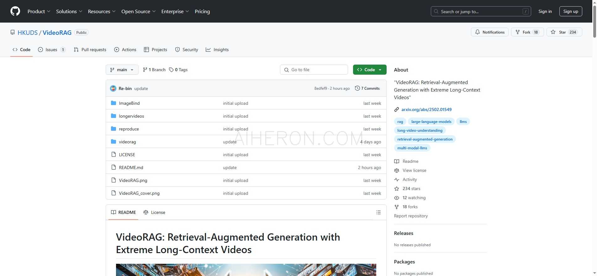The width and height of the screenshot is (597, 276).
Task: Switch to the Pull requests tab
Action: (90, 50)
